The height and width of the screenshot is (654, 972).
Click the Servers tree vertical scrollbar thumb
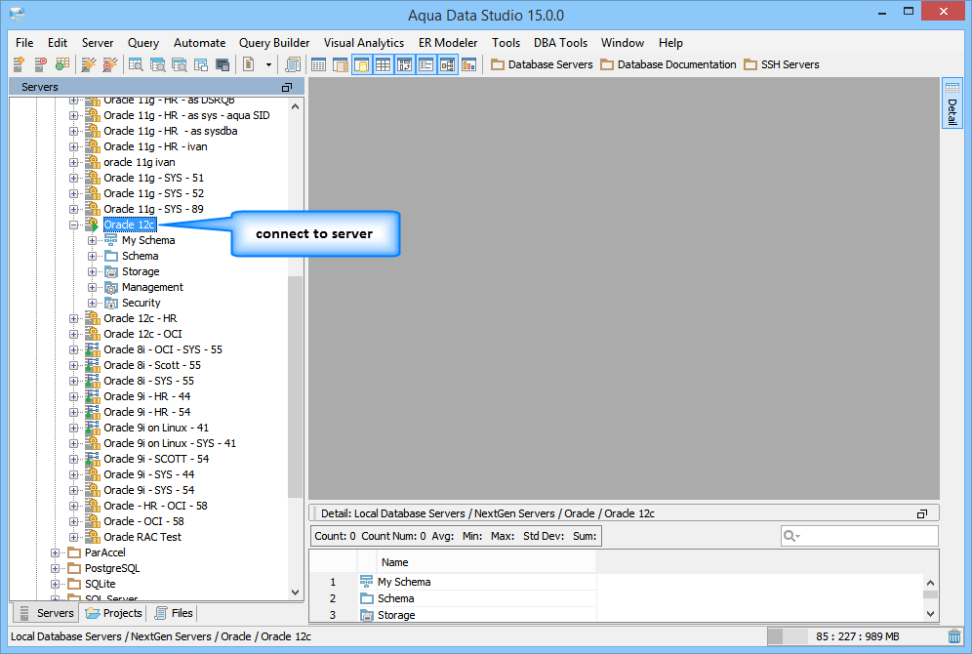pyautogui.click(x=295, y=387)
